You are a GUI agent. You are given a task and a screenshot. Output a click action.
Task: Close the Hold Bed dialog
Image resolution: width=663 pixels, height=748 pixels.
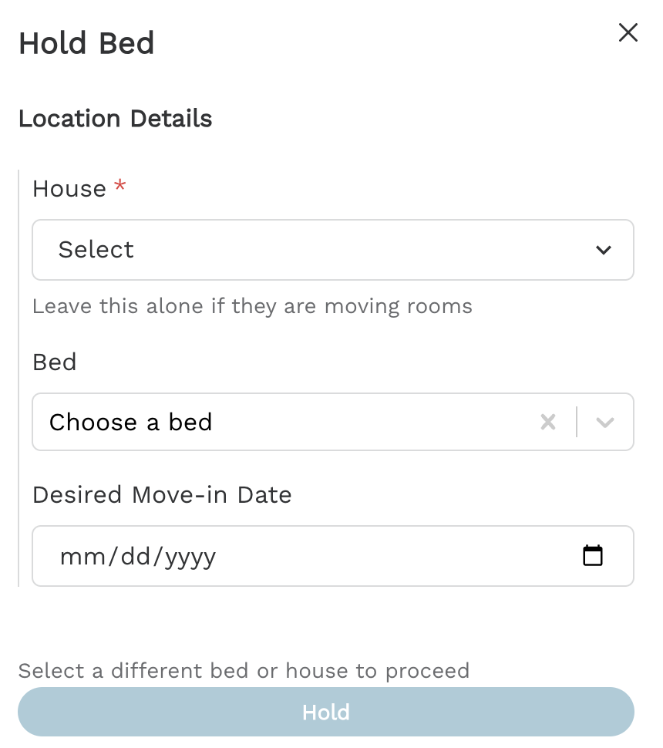click(x=628, y=32)
